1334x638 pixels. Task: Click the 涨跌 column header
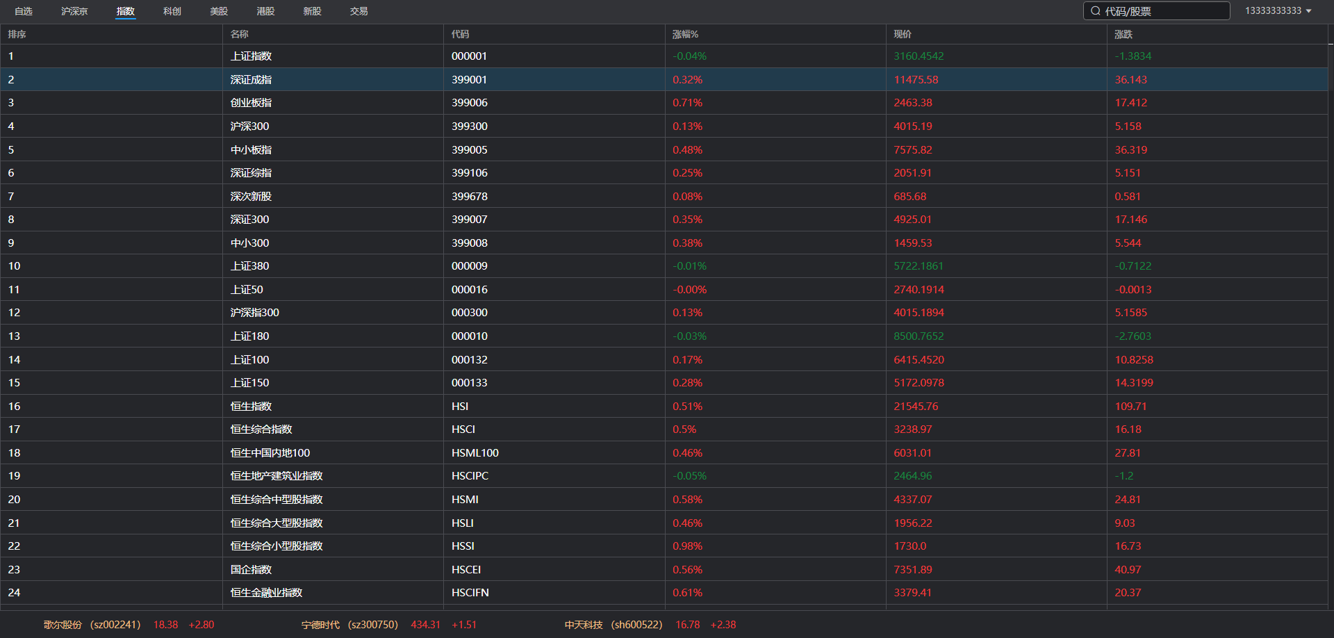(1123, 34)
